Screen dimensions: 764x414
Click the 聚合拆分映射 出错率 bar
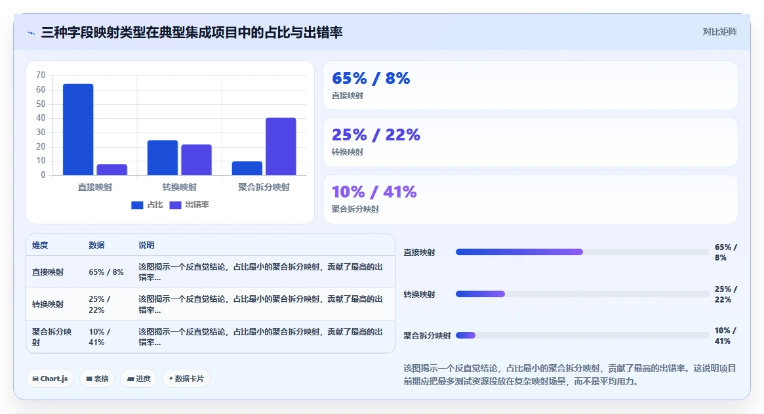[x=281, y=146]
